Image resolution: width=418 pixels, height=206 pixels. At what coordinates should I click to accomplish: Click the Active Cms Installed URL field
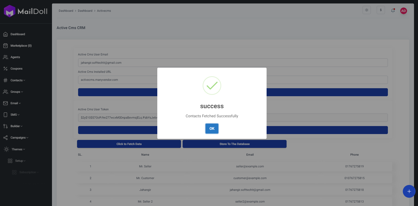[x=233, y=80]
